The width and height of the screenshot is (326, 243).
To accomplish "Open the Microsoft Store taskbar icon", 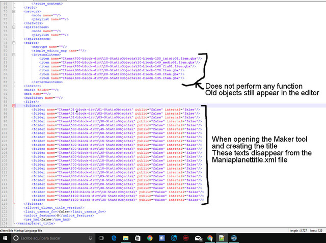I will 138,238.
